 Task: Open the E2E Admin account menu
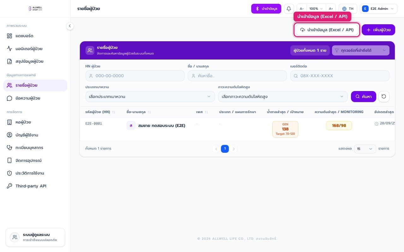(378, 9)
